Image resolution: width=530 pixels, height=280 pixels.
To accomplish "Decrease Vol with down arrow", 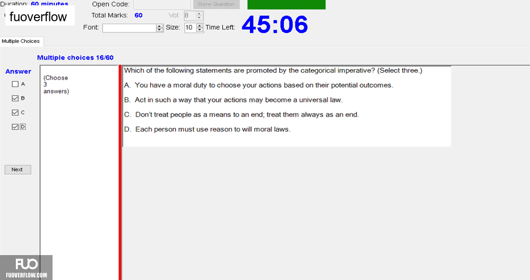I will tap(199, 17).
